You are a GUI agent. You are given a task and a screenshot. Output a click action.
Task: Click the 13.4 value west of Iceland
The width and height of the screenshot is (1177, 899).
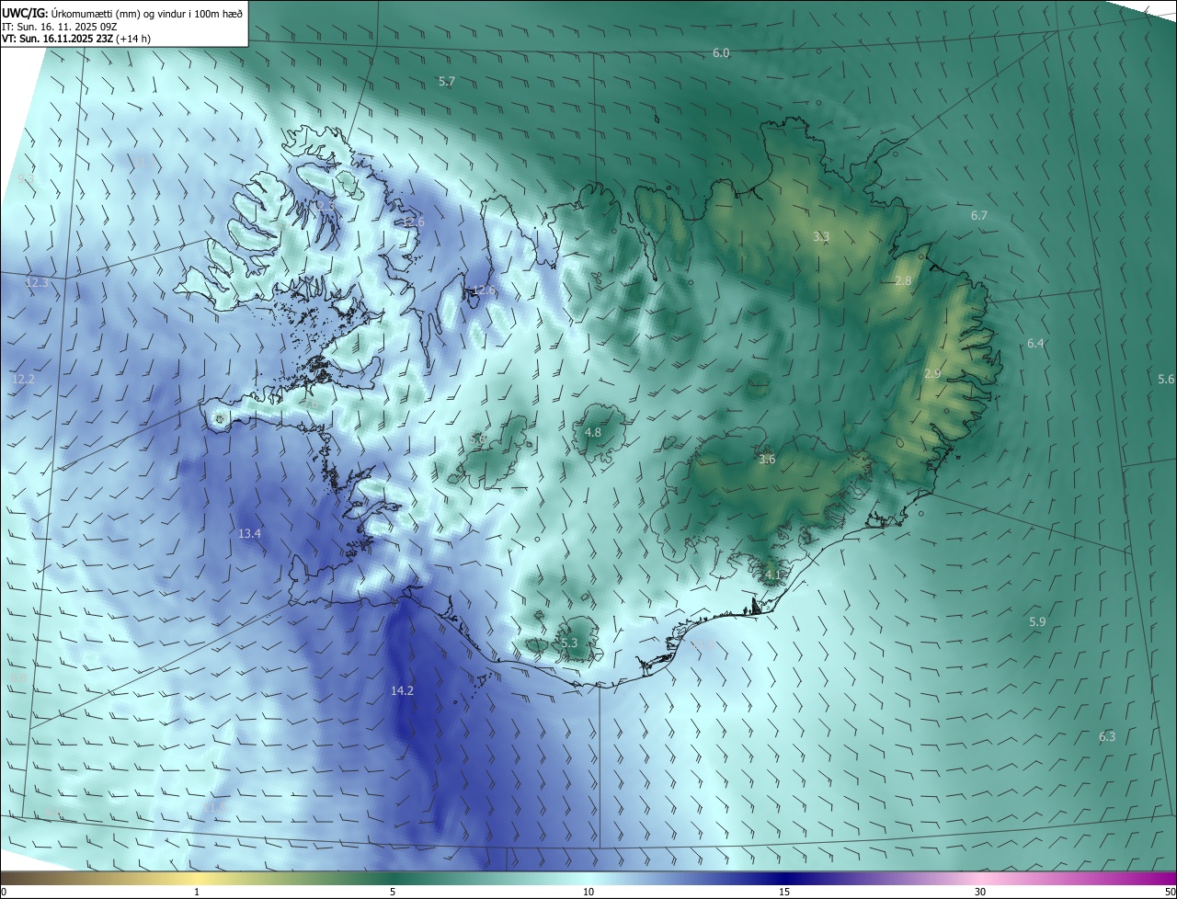(249, 533)
